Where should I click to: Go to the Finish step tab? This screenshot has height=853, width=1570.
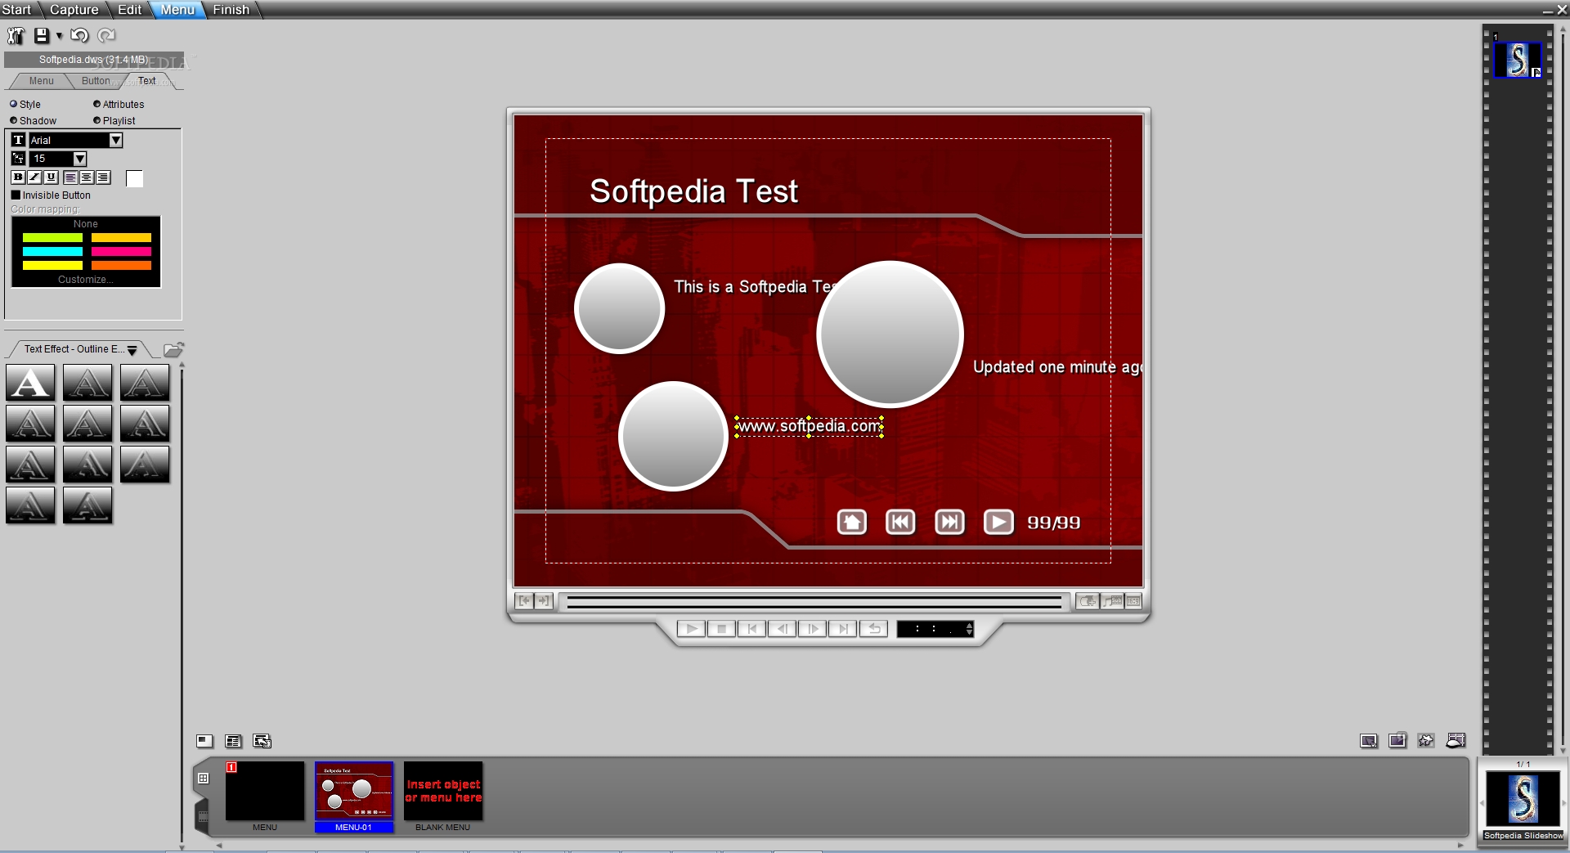point(231,10)
